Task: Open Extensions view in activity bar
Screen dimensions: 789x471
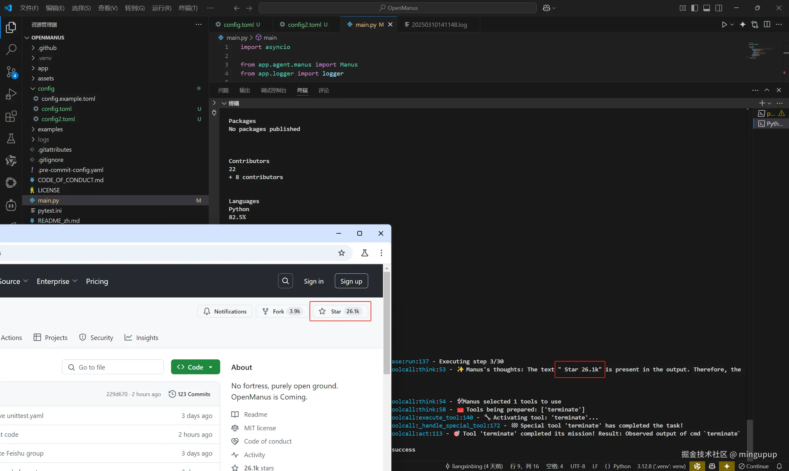Action: (11, 116)
